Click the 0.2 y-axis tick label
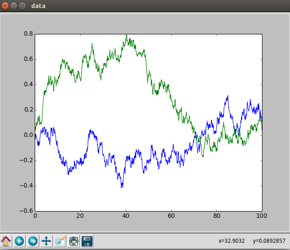 28,110
